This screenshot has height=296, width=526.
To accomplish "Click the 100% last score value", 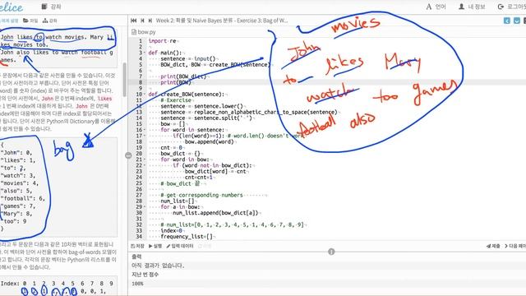I will click(x=137, y=284).
